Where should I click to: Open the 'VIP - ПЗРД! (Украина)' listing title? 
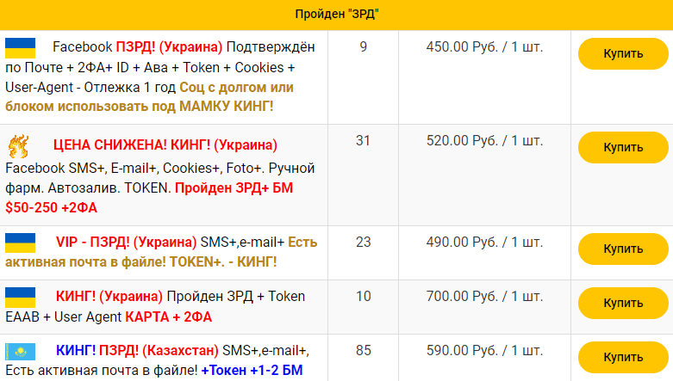point(126,243)
